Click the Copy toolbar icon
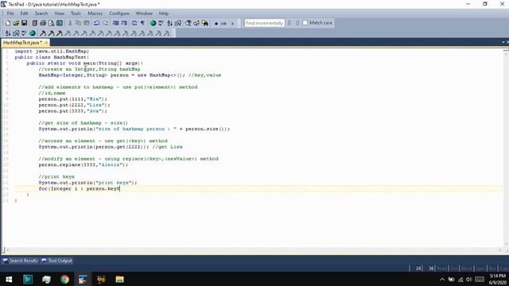509x286 pixels. click(x=78, y=23)
